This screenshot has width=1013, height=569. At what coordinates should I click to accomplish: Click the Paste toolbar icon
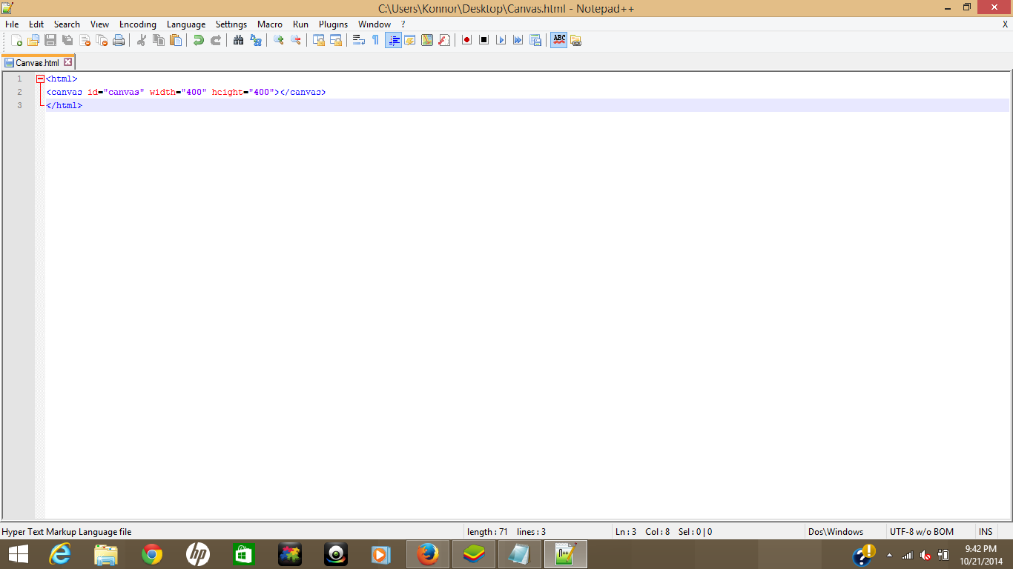click(176, 40)
